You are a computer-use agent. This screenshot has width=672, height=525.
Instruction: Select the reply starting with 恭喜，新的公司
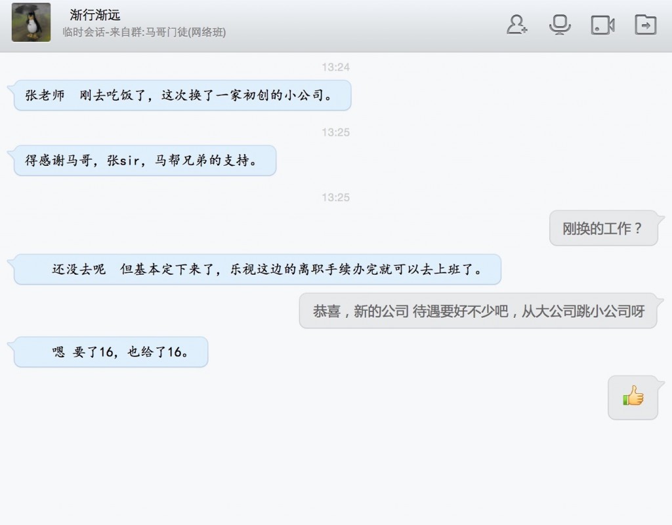tap(478, 311)
